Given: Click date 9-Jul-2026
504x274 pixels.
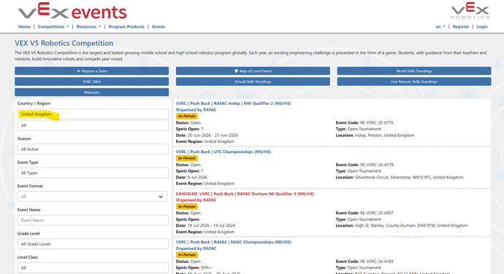Looking at the screenshot, I should (197, 177).
